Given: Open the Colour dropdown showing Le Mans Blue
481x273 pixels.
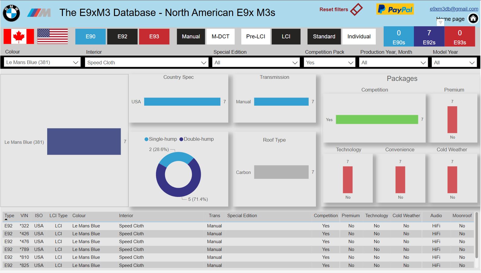Looking at the screenshot, I should click(x=42, y=62).
